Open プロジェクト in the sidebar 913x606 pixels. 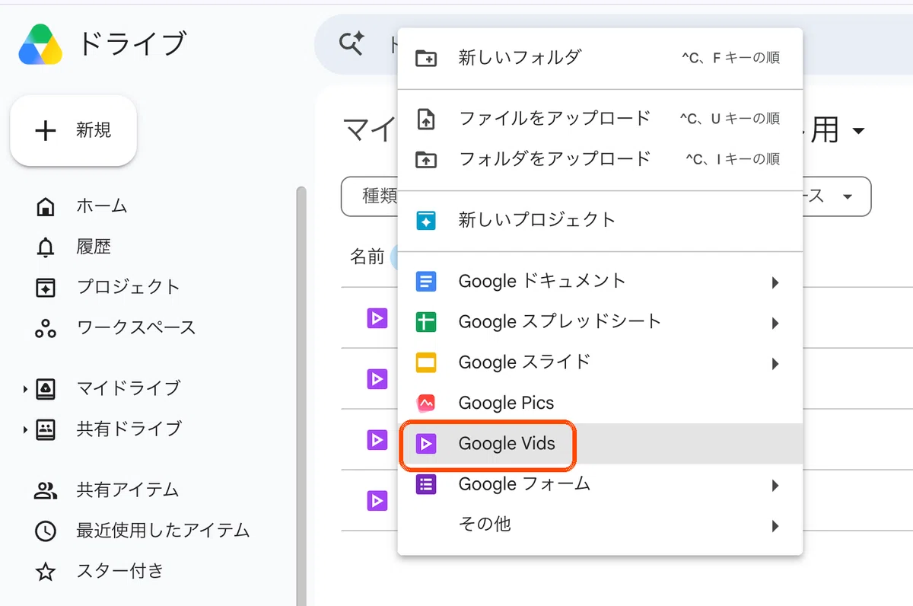point(128,287)
